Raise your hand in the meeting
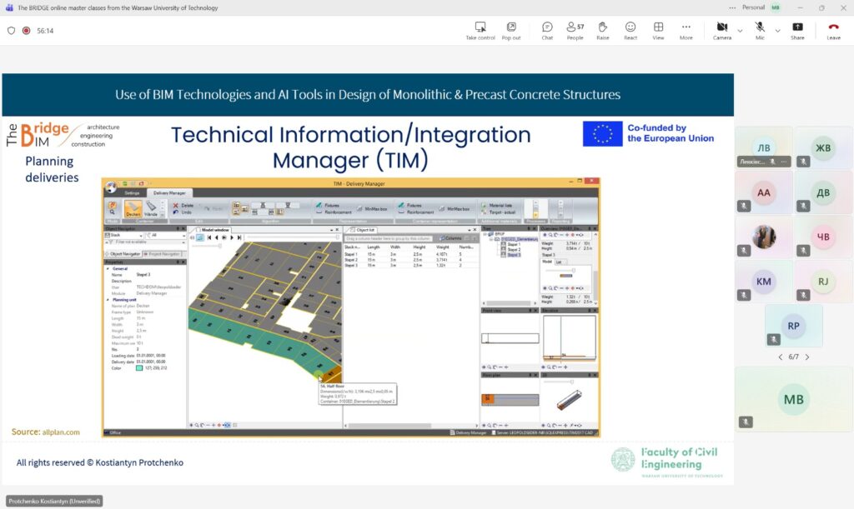854x509 pixels. click(602, 31)
